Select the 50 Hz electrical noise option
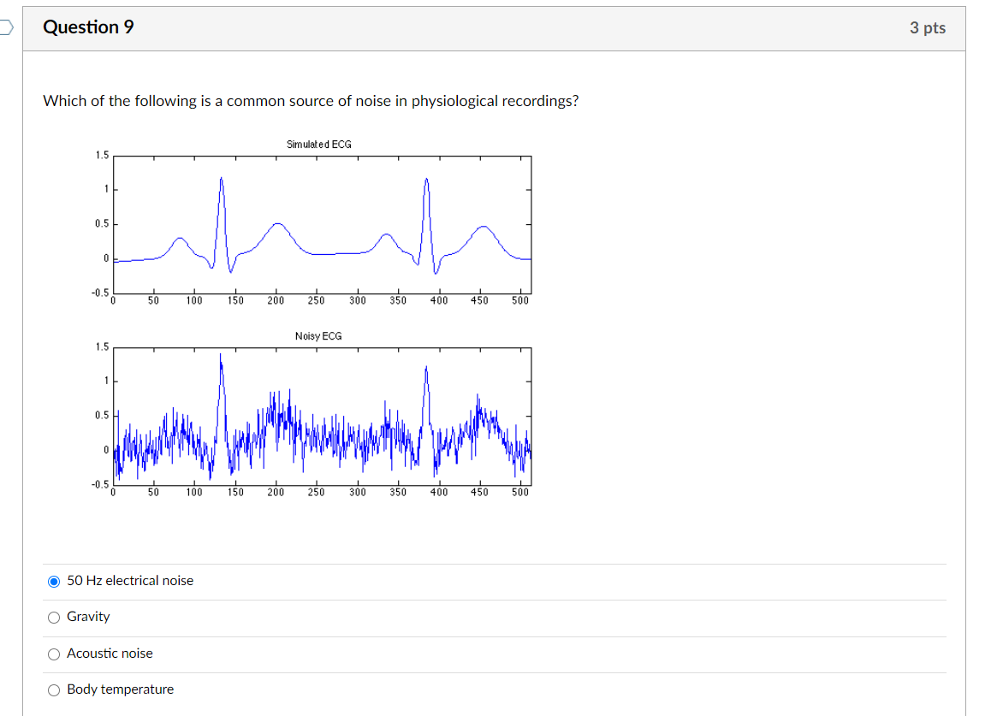The image size is (1003, 716). (x=55, y=581)
